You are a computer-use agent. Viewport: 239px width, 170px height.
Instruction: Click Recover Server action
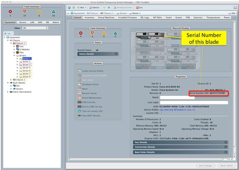tap(87, 93)
